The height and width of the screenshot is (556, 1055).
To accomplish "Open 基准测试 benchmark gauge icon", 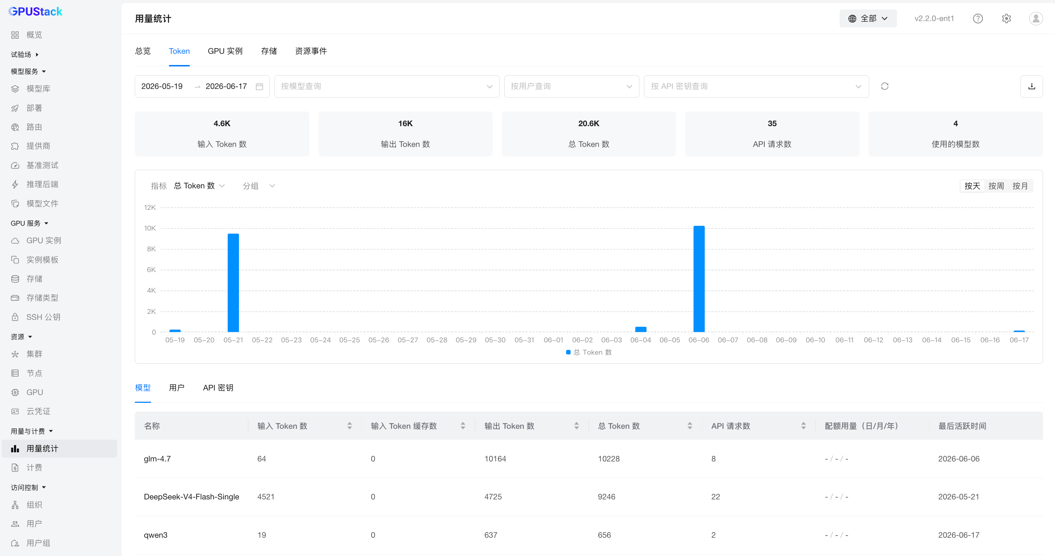I will coord(15,165).
